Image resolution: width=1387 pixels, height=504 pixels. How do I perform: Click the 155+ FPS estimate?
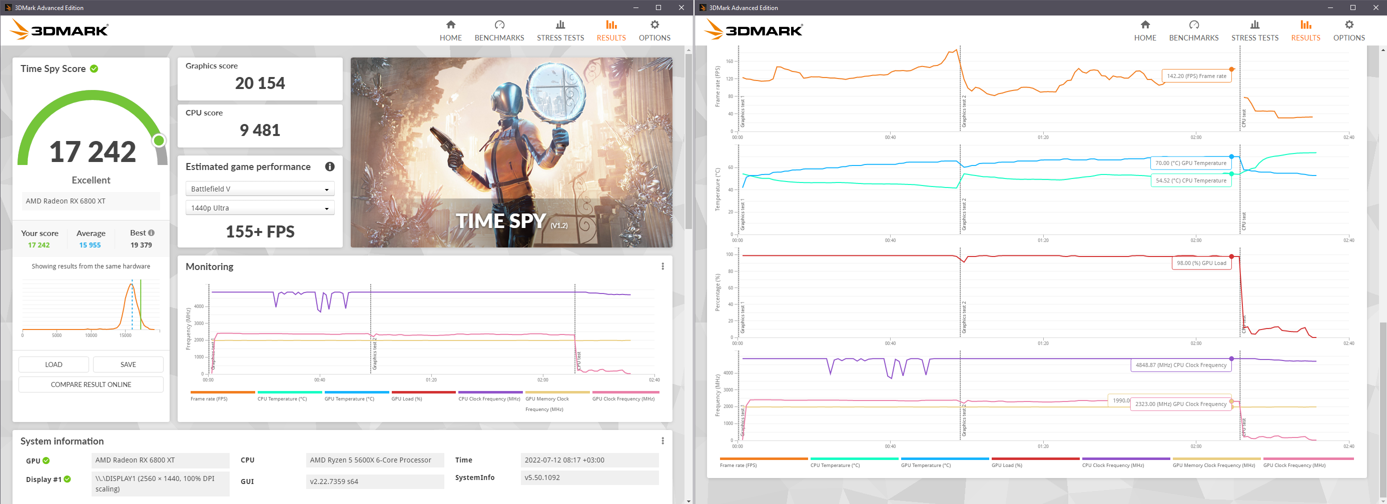[x=260, y=232]
